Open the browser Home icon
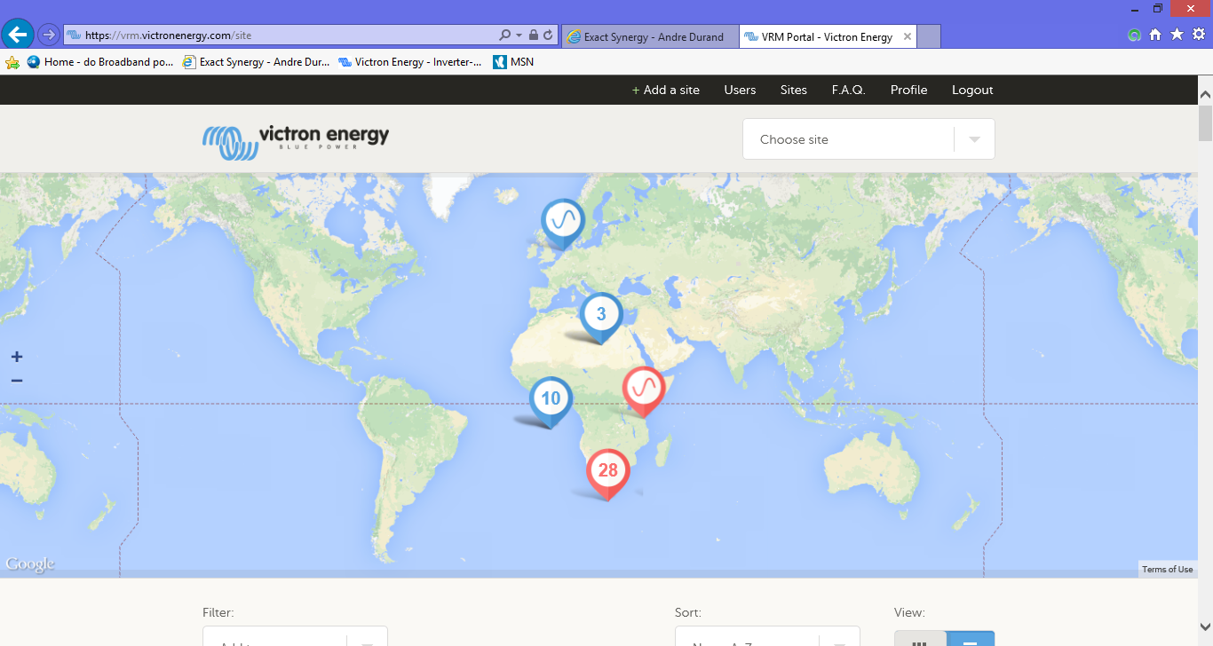This screenshot has height=646, width=1213. [1155, 35]
